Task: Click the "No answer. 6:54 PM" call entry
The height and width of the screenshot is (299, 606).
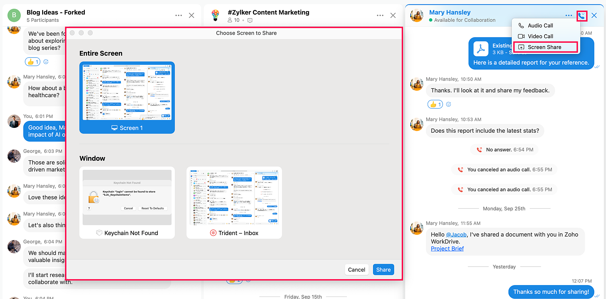Action: pos(504,150)
